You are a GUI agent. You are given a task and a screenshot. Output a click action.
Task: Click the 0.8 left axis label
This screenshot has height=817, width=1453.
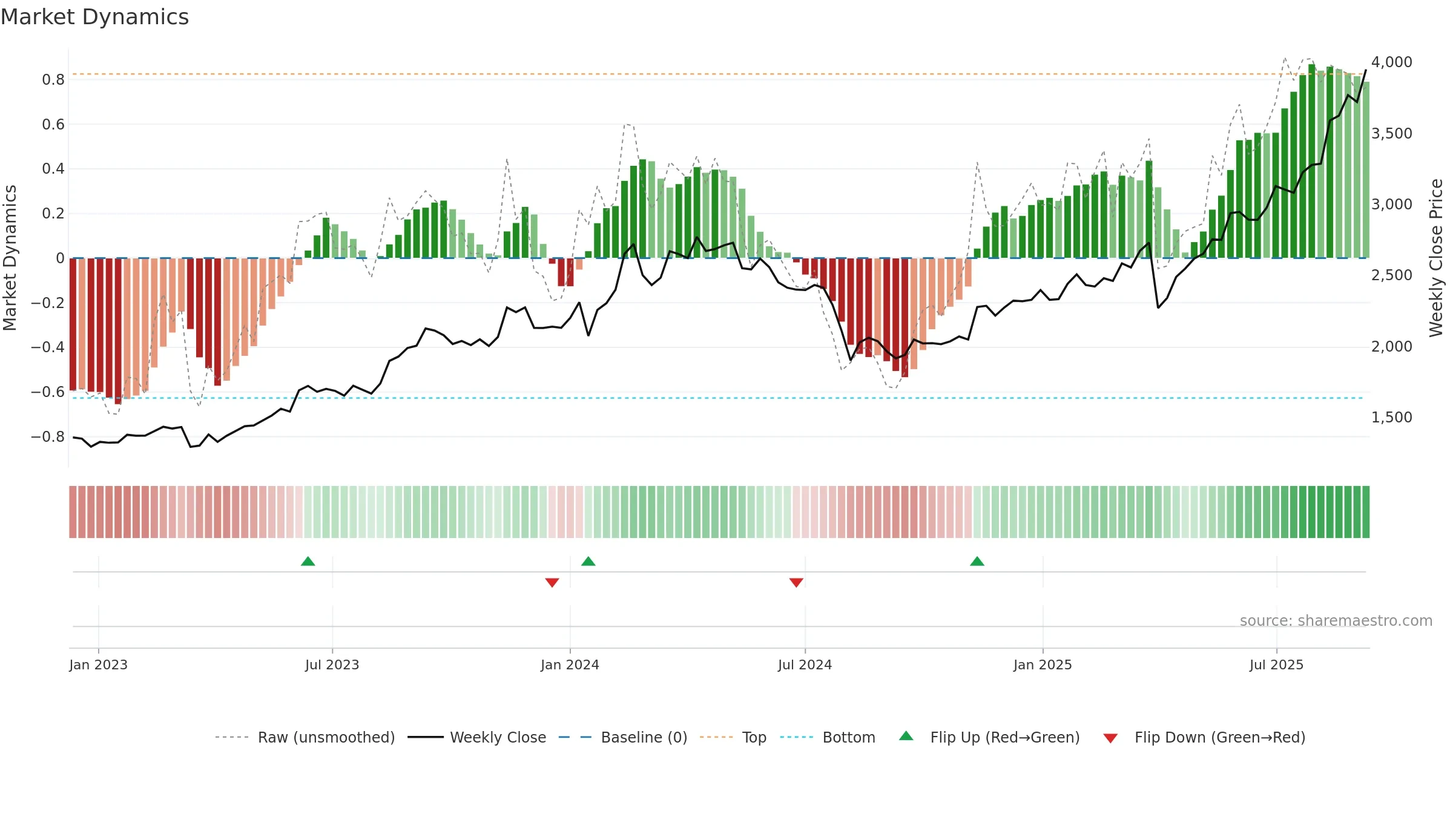coord(53,79)
